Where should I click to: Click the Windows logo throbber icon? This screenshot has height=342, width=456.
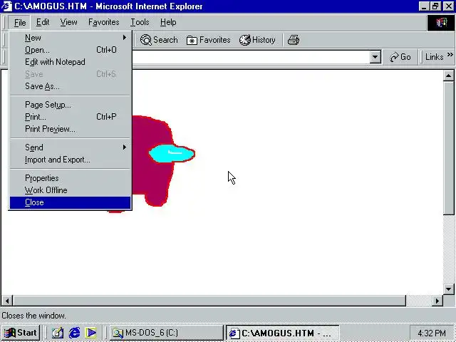coord(441,22)
